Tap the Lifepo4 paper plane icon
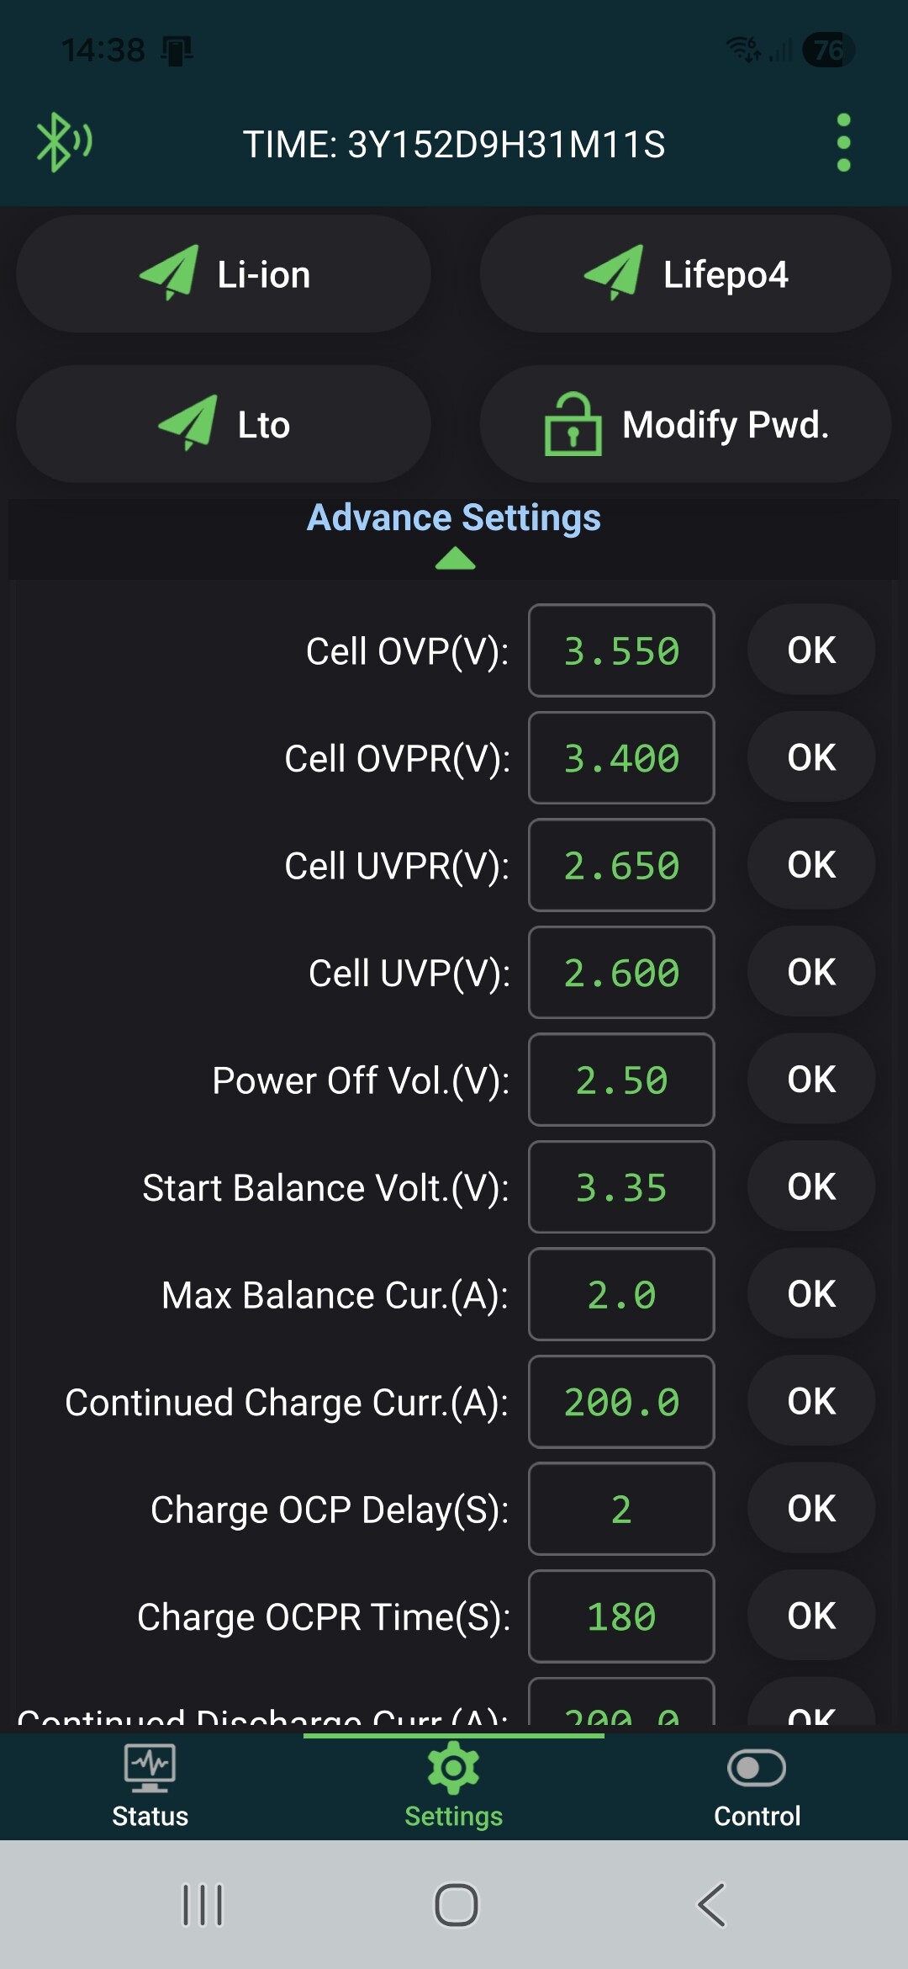 point(615,273)
